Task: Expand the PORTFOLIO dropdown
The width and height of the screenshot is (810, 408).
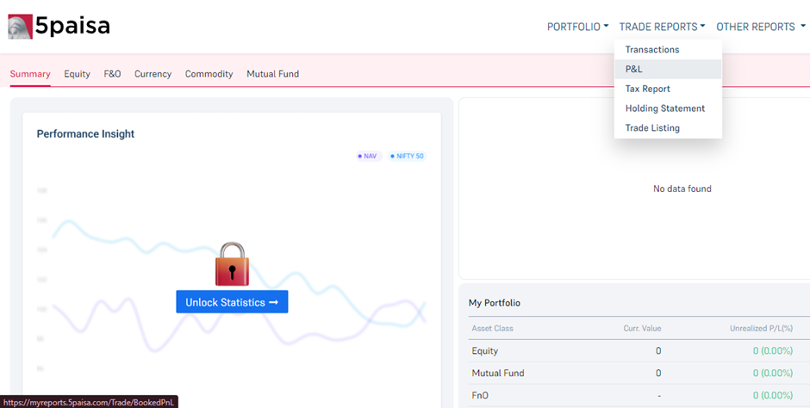Action: (577, 27)
